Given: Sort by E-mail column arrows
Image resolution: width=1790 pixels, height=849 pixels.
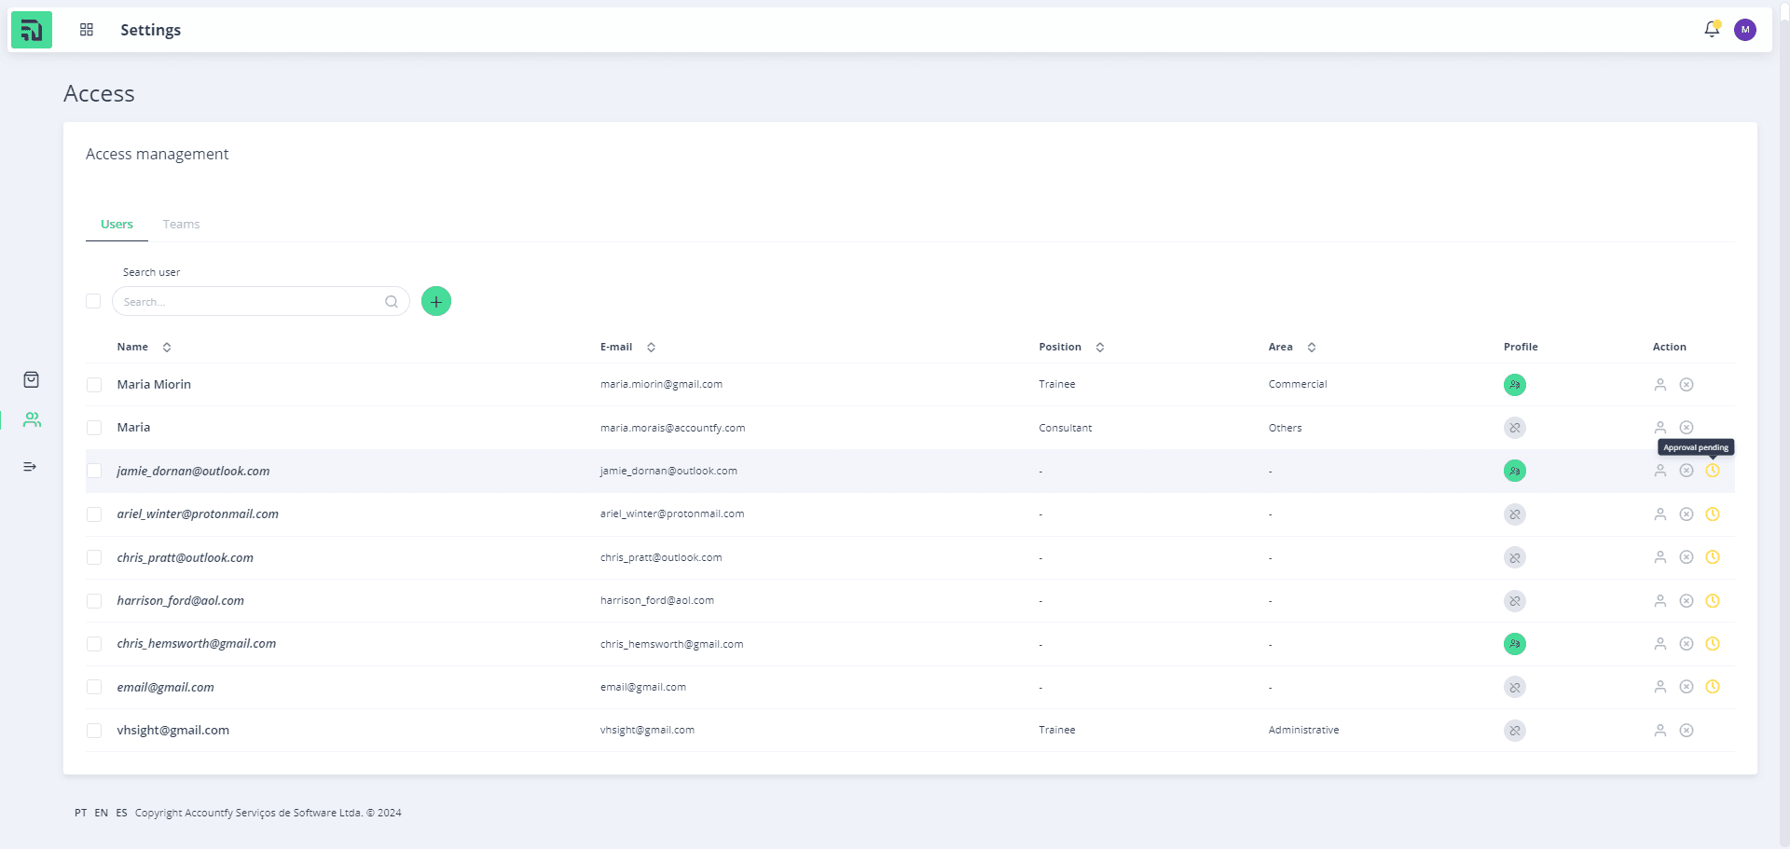Looking at the screenshot, I should (x=651, y=347).
